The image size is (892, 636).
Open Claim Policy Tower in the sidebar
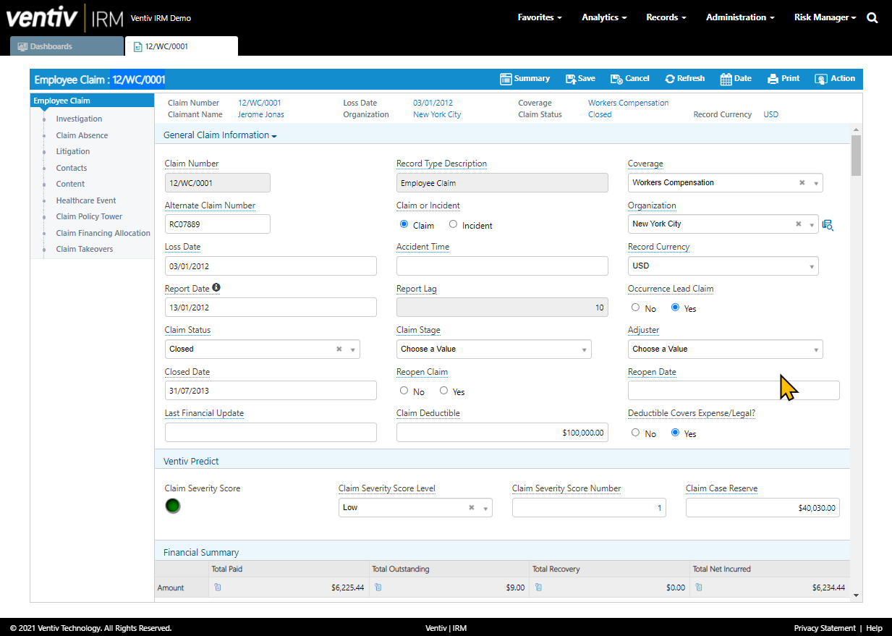coord(89,217)
